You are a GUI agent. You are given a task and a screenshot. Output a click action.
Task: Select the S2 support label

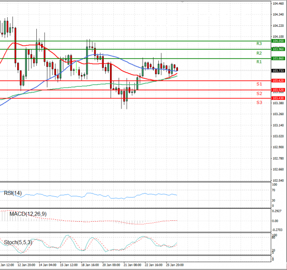(258, 93)
